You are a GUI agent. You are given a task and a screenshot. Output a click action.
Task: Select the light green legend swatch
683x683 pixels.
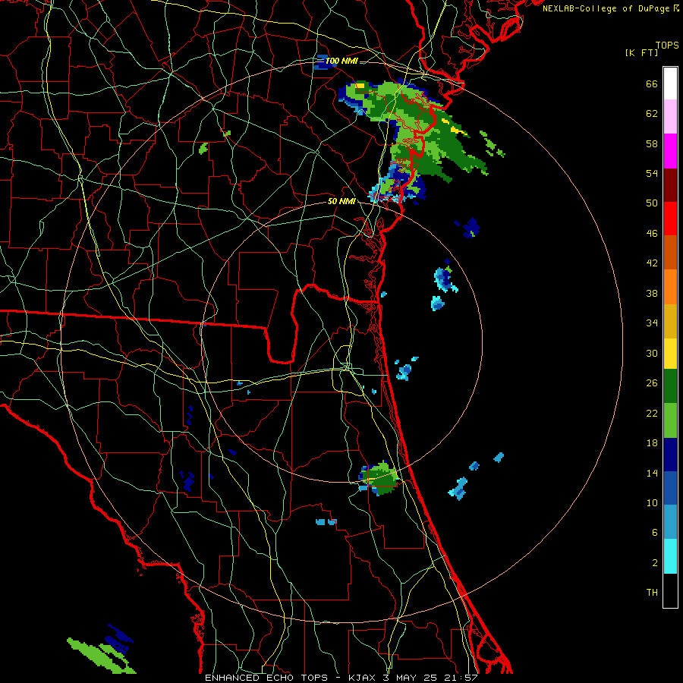click(x=670, y=420)
